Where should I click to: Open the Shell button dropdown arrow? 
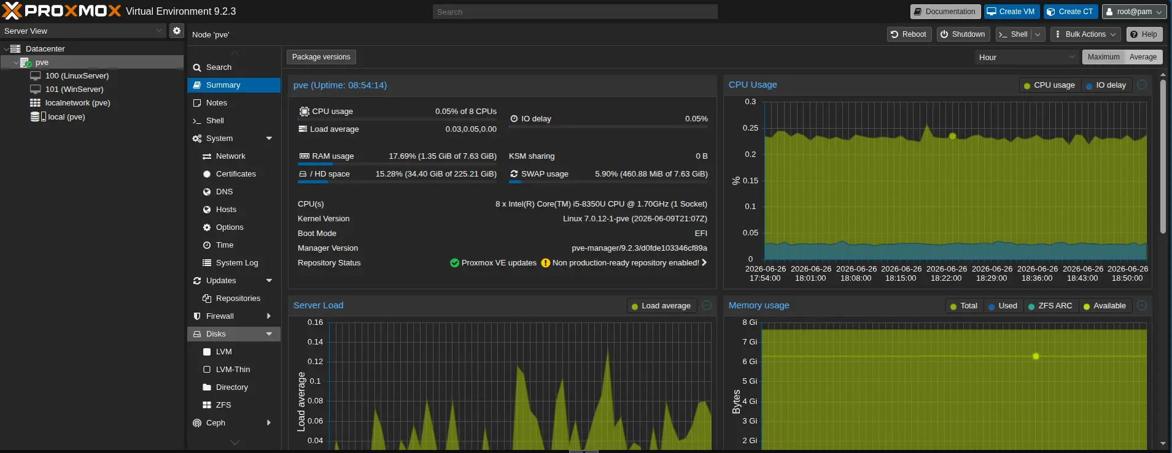click(x=1038, y=34)
